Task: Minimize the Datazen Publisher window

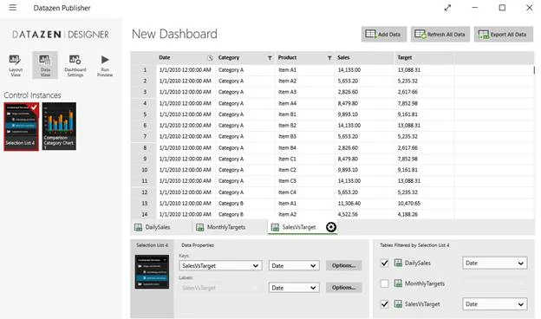Action: 475,8
